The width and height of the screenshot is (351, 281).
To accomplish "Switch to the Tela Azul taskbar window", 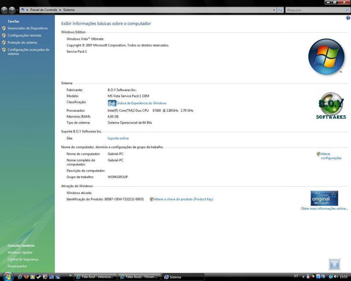I will coord(95,277).
